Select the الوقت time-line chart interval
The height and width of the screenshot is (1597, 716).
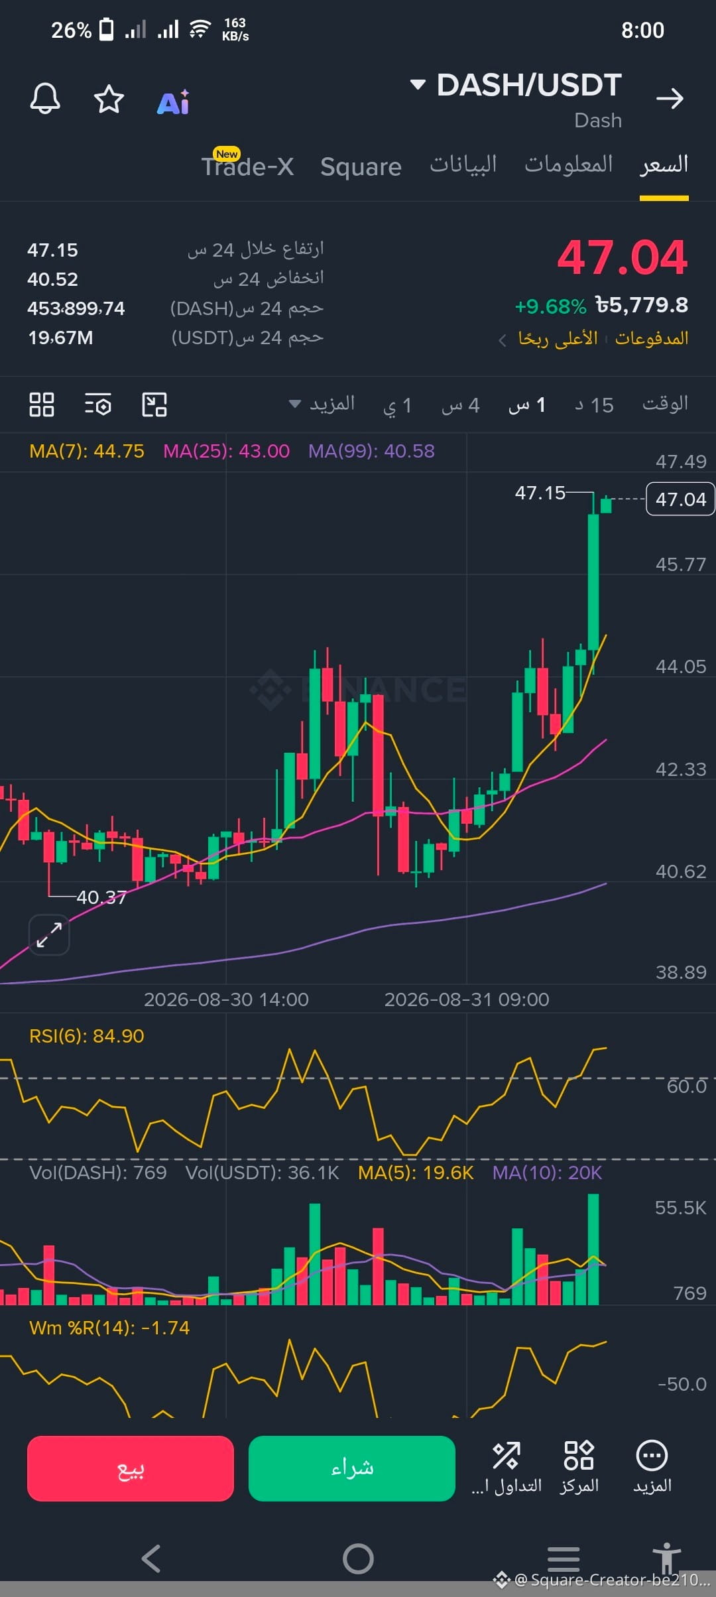pos(665,404)
